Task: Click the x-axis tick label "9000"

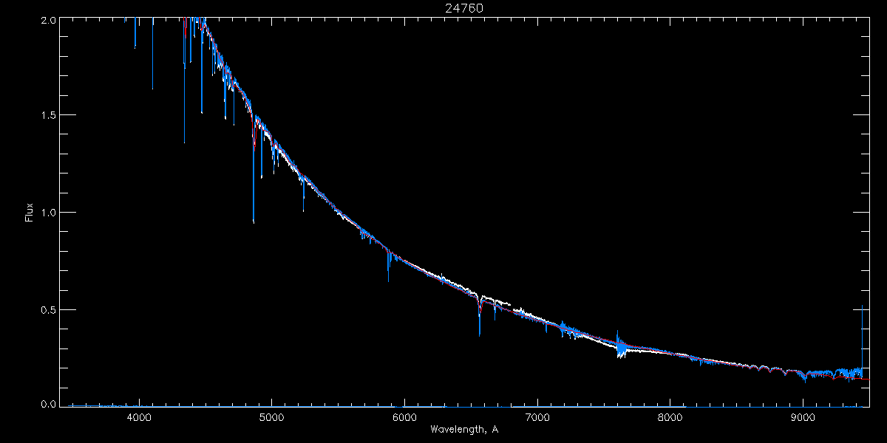Action: point(803,417)
